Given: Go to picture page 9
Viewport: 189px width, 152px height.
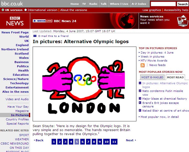Looking at the screenshot, I should 100,142.
